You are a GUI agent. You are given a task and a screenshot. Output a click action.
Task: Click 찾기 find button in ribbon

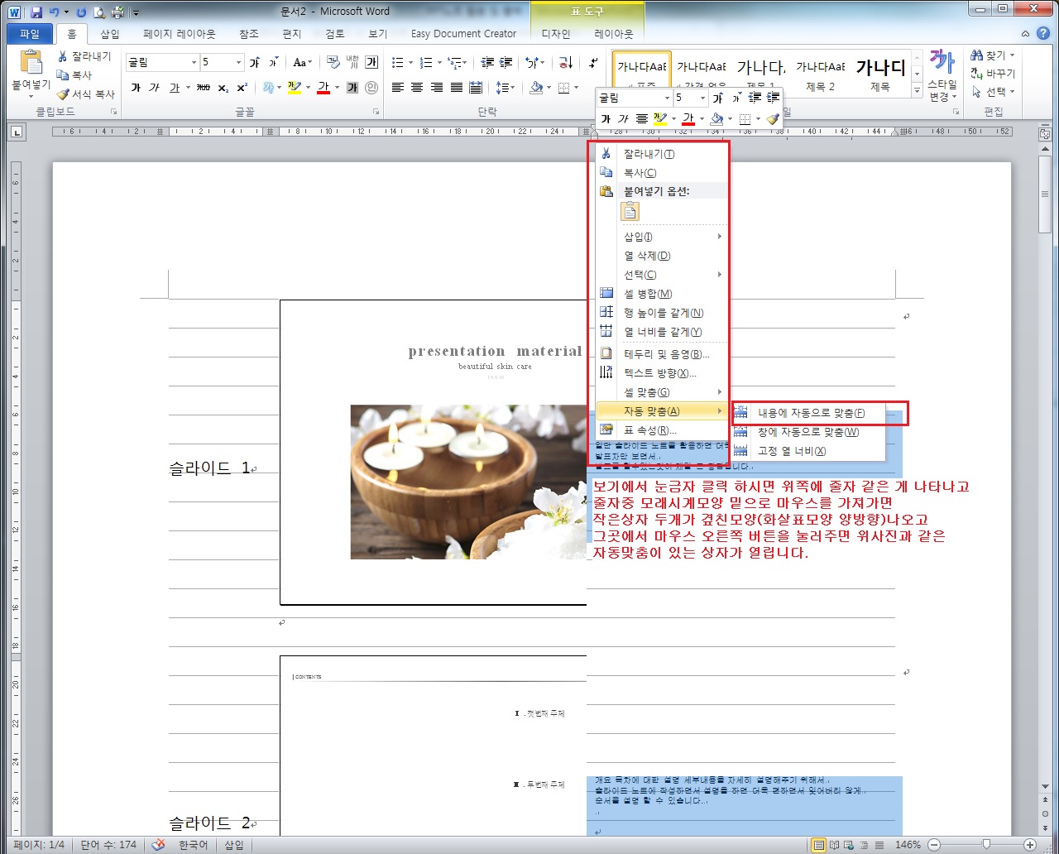[993, 55]
